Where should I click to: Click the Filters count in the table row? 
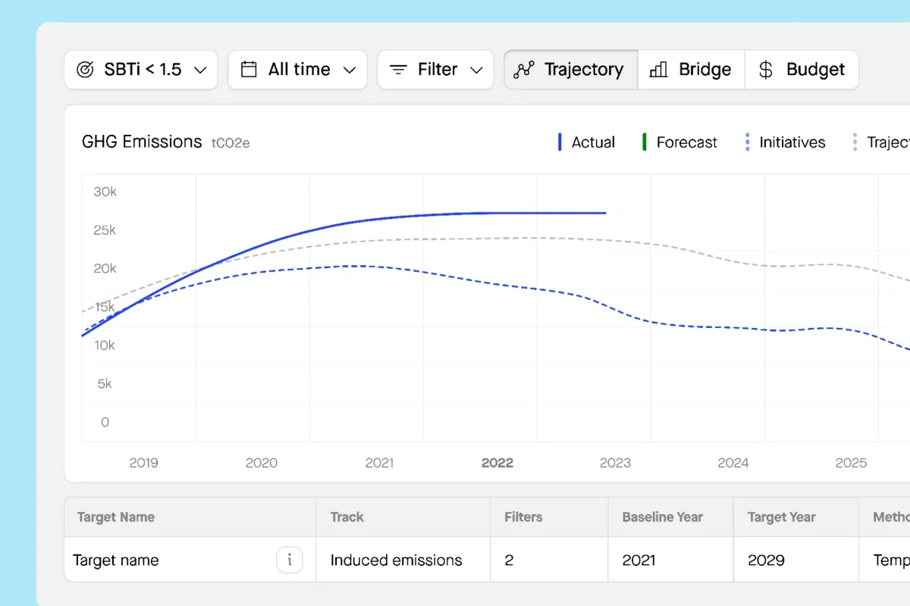509,560
